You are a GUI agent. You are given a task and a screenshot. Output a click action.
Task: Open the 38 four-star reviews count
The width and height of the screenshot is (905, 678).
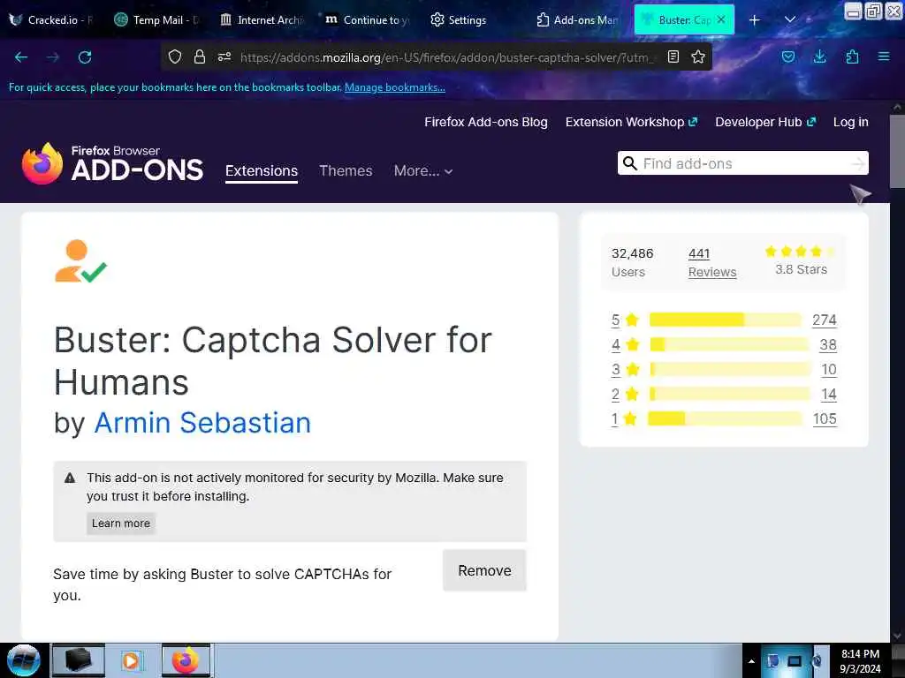[827, 344]
